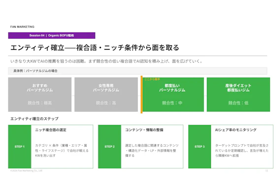276x195 pixels.
Task: Click the 競合性：極高 label
Action: [40, 103]
